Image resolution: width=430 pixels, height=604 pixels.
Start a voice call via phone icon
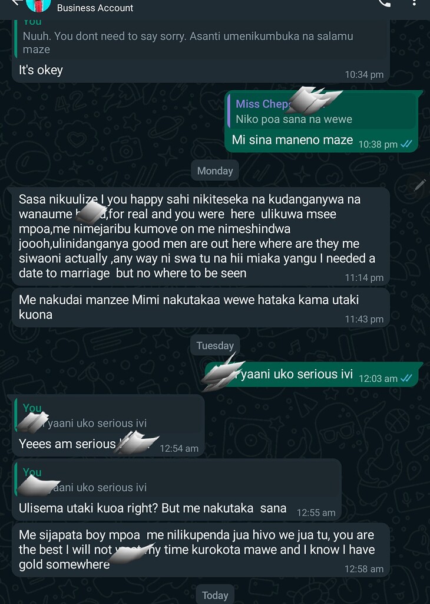pos(385,3)
